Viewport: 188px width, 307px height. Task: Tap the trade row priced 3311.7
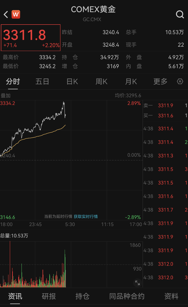[x=165, y=210]
